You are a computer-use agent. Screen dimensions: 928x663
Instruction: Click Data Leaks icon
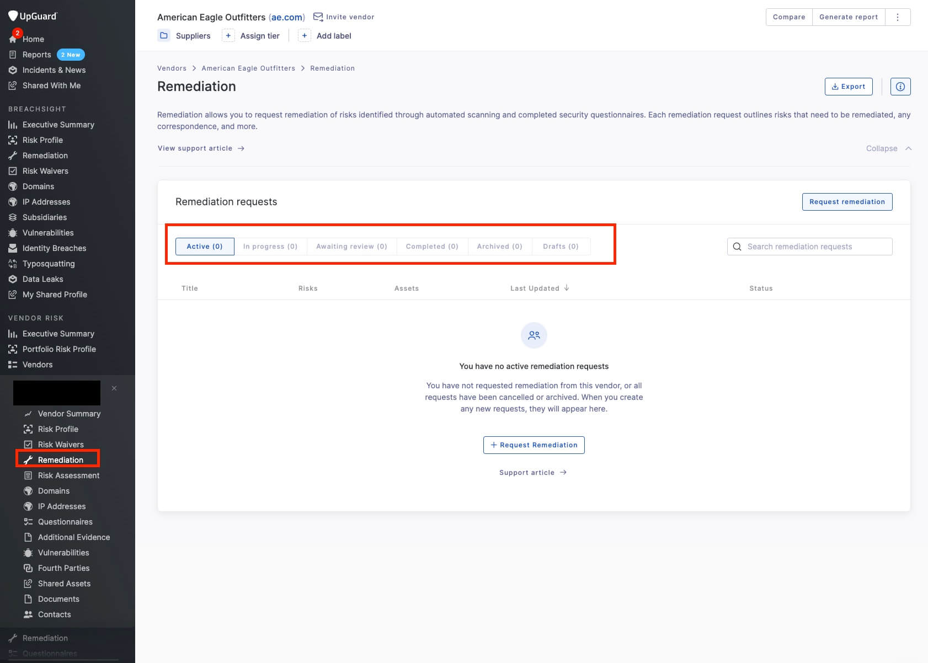tap(13, 279)
